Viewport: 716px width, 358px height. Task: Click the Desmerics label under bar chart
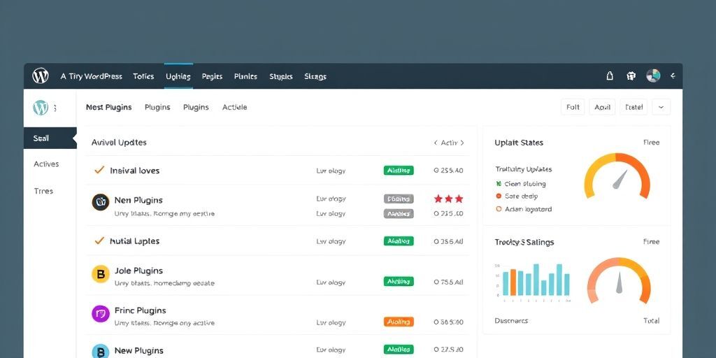pos(511,320)
